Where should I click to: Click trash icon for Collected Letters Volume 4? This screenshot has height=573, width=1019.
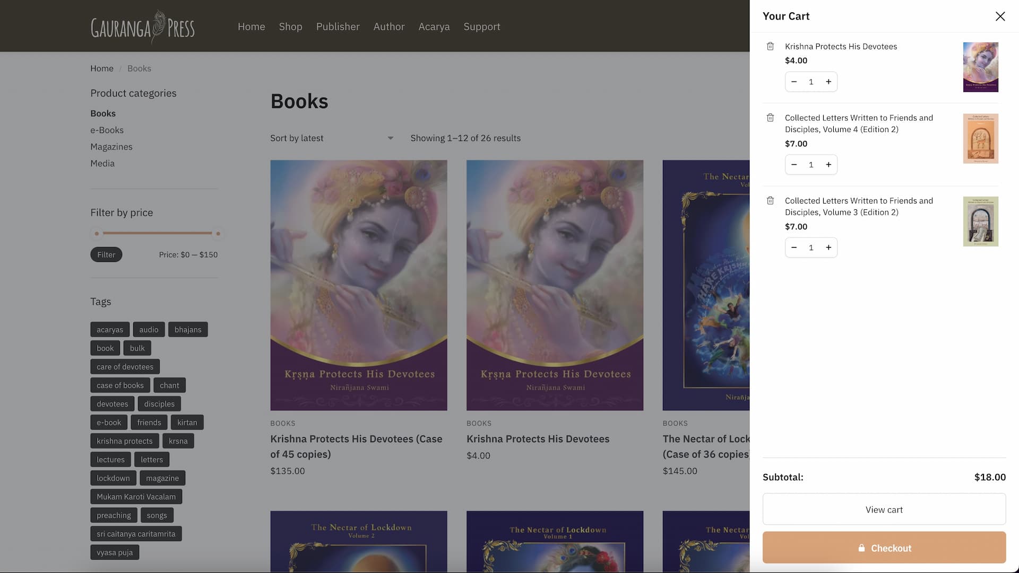point(770,118)
